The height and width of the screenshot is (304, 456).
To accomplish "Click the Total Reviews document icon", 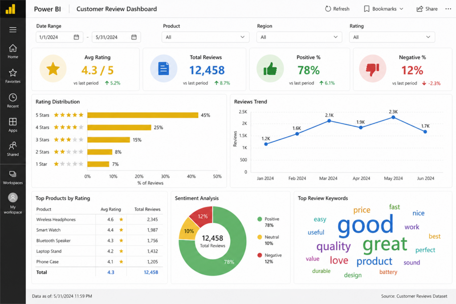I will (x=163, y=69).
